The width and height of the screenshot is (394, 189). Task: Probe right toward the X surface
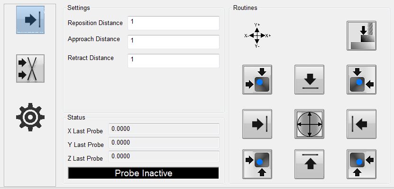pos(257,124)
